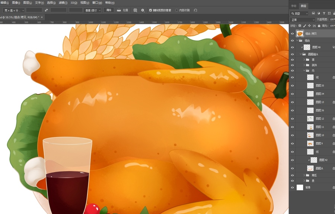Click lock icon on 图层 9 layer

click(x=334, y=144)
